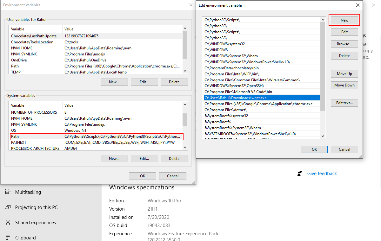Open the Give feedback link
This screenshot has height=241, width=381.
point(322,174)
